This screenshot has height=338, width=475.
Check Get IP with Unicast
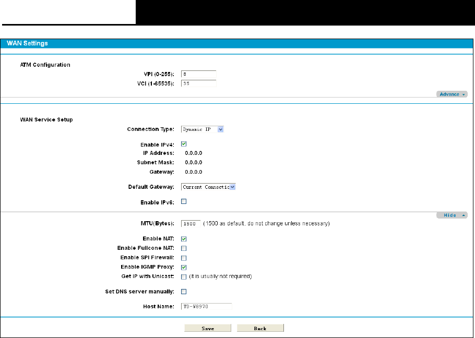[x=184, y=277]
